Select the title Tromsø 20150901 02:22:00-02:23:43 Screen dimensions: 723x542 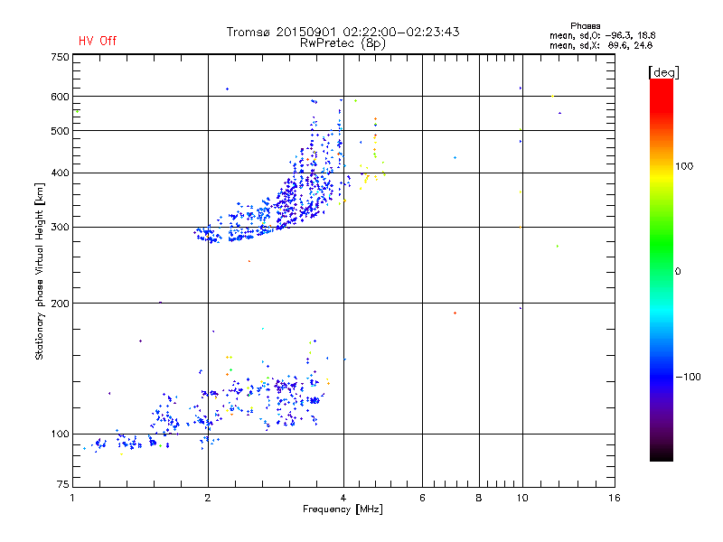(x=343, y=32)
